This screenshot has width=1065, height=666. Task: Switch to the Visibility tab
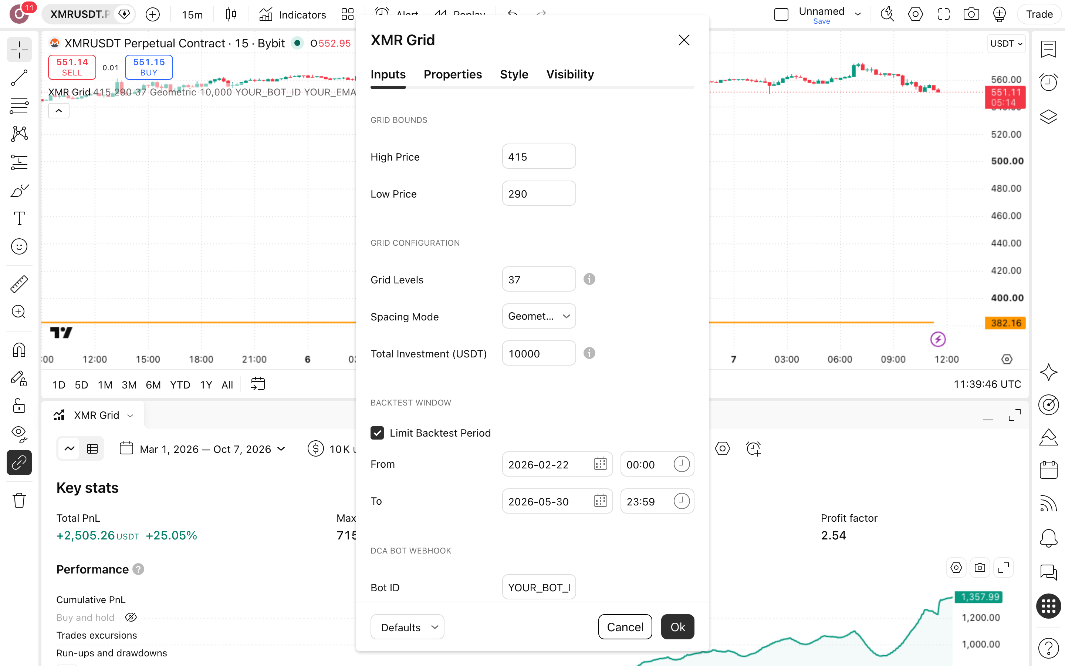[x=570, y=74]
